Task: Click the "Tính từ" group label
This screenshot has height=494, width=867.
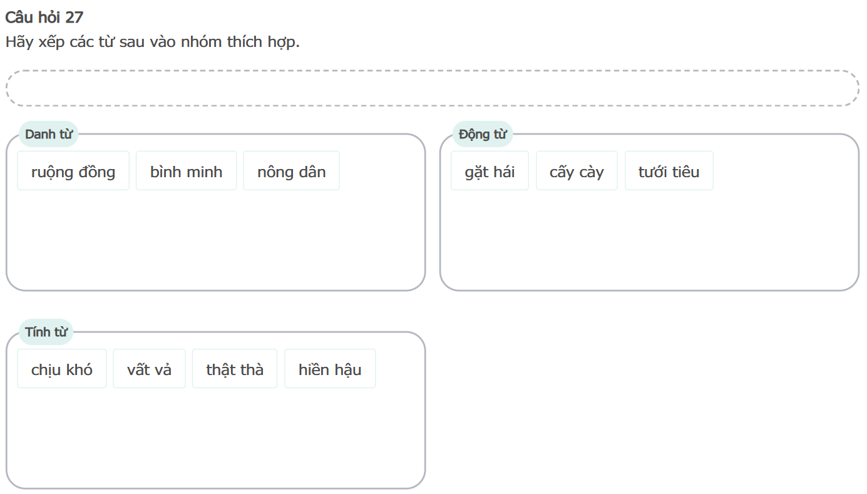Action: tap(46, 332)
